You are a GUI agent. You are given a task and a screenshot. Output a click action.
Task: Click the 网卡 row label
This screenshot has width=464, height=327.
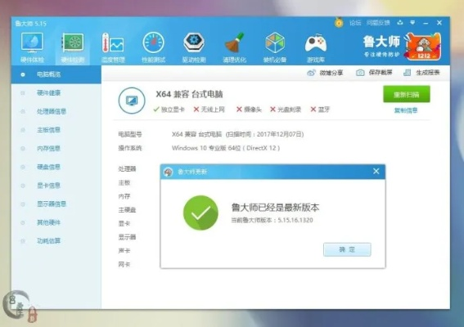pyautogui.click(x=124, y=264)
